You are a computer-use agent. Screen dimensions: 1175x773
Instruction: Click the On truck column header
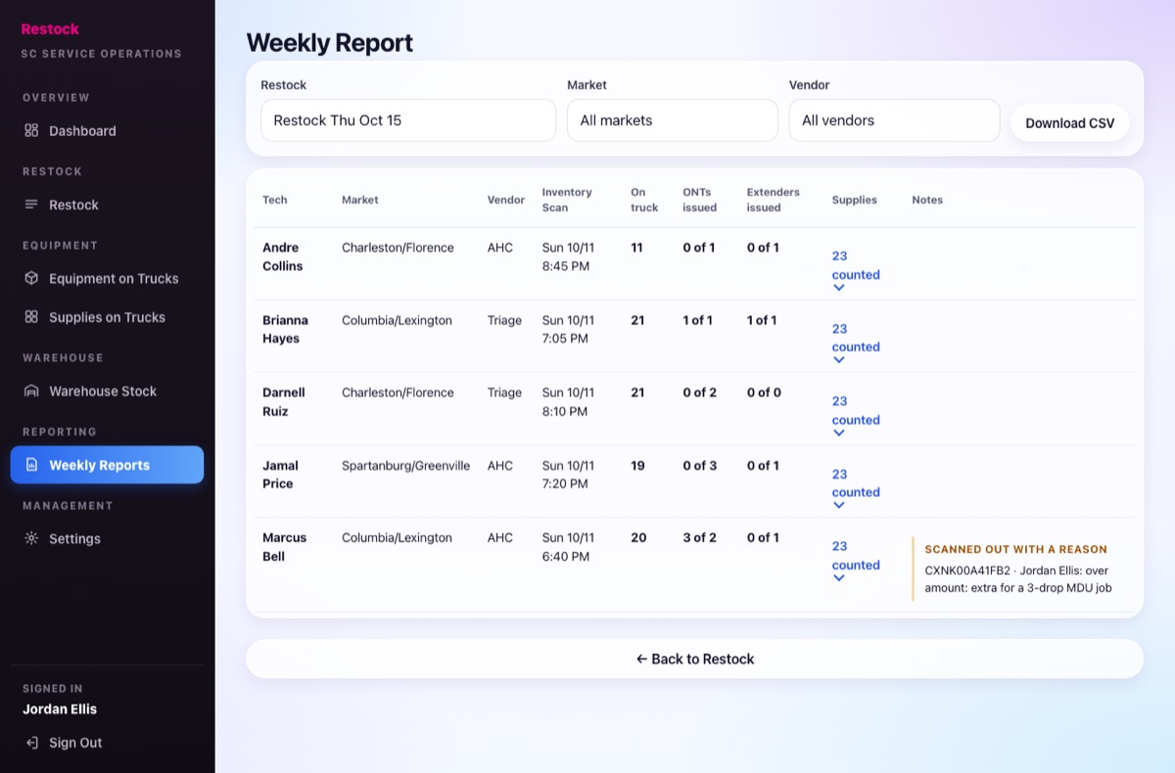[644, 200]
